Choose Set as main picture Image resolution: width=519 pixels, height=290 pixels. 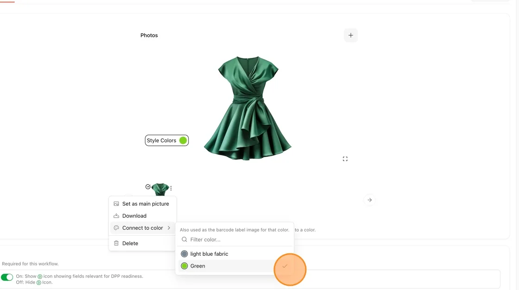(x=142, y=203)
